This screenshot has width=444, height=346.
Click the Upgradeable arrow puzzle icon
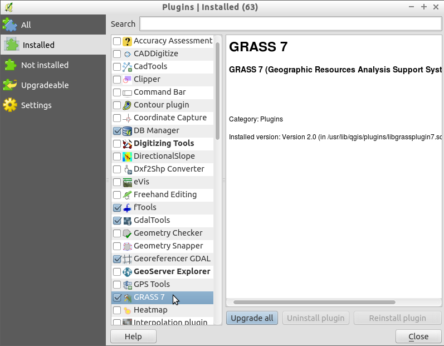10,85
